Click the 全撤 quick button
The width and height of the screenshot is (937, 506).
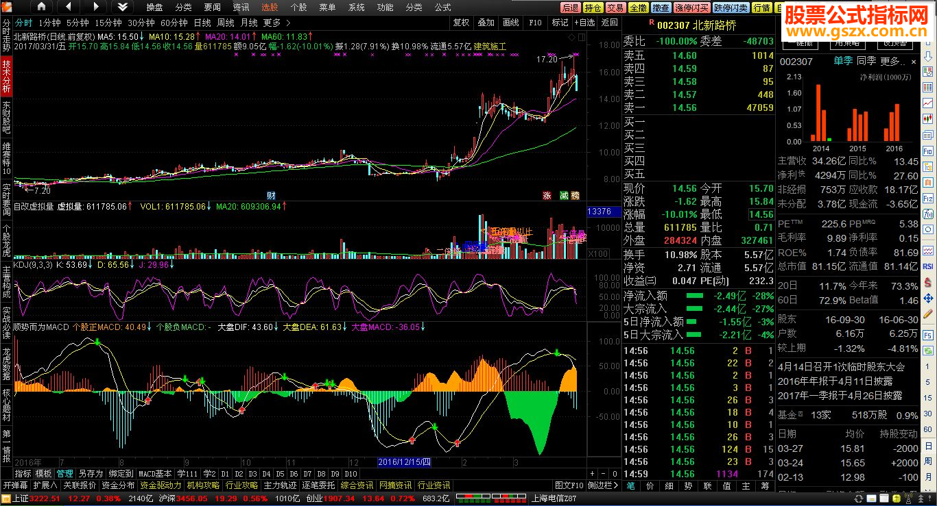coord(638,8)
